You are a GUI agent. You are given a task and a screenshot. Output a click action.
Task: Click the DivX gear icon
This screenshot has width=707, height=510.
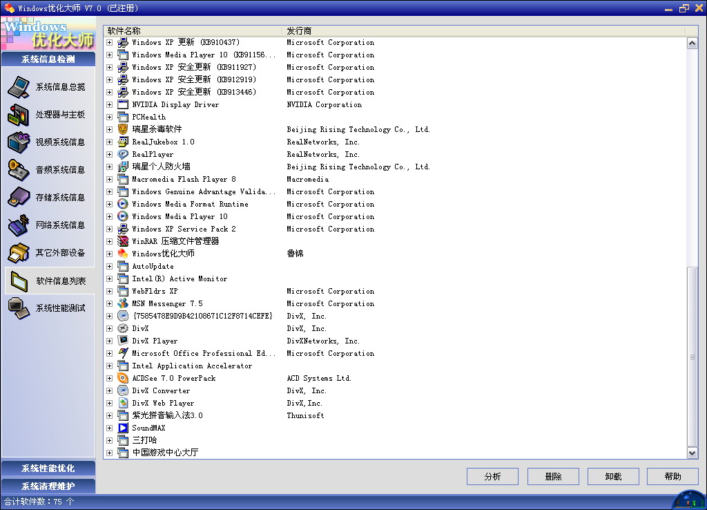pyautogui.click(x=123, y=328)
